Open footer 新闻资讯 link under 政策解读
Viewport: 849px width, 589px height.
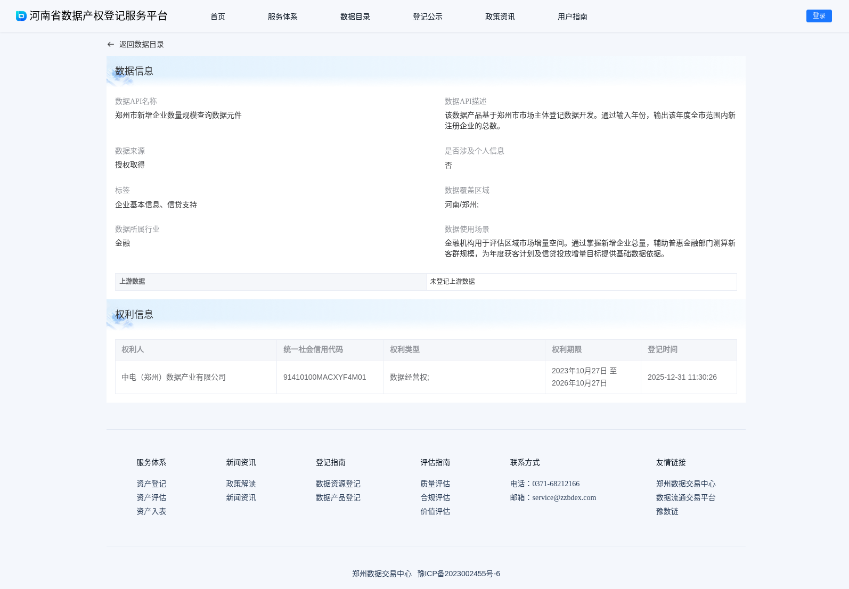[241, 497]
